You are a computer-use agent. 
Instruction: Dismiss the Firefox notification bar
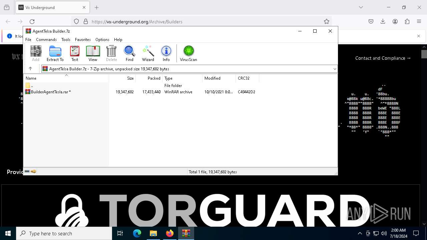coord(419,36)
